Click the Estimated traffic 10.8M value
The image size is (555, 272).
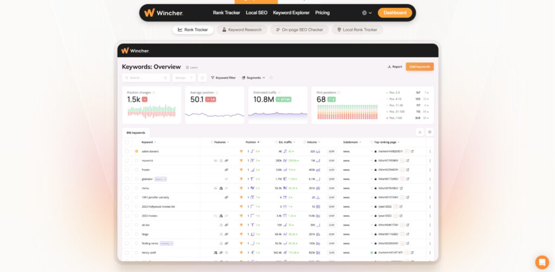(x=263, y=99)
